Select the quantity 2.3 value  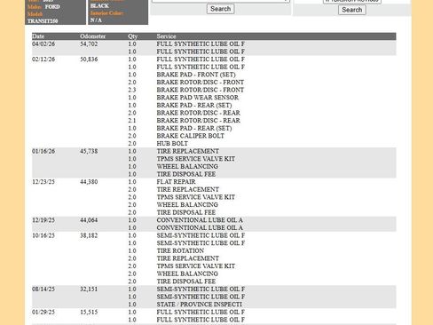(x=132, y=90)
